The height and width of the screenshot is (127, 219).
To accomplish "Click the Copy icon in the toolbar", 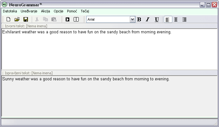I will click(45, 19).
